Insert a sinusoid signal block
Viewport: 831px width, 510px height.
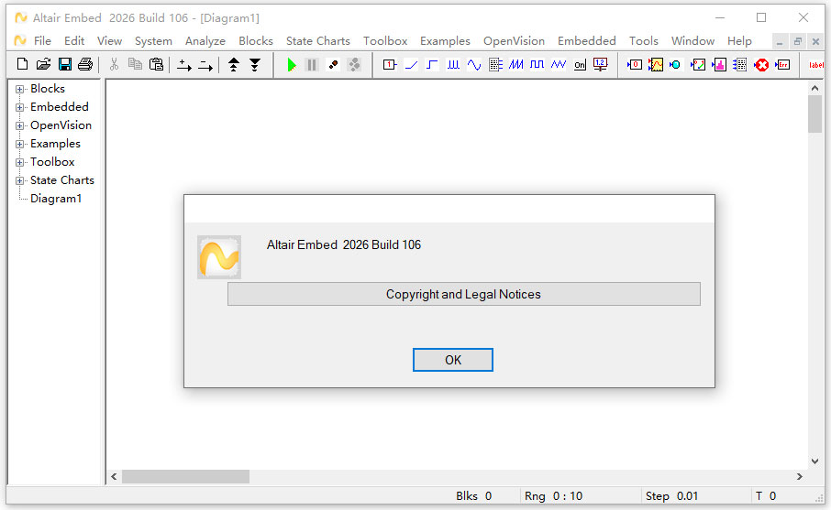[x=474, y=64]
